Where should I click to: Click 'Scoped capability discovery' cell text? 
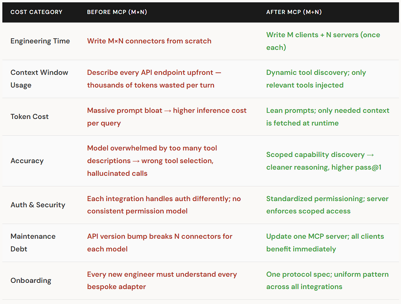pos(315,155)
